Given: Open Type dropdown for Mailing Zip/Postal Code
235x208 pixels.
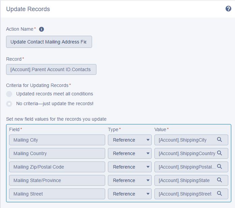Looking at the screenshot, I should pyautogui.click(x=129, y=167).
